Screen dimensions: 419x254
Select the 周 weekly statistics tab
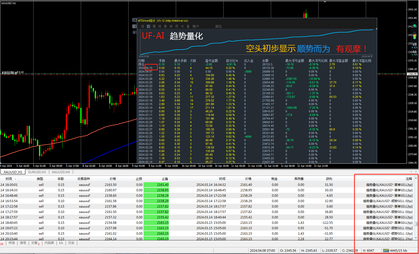[154, 26]
